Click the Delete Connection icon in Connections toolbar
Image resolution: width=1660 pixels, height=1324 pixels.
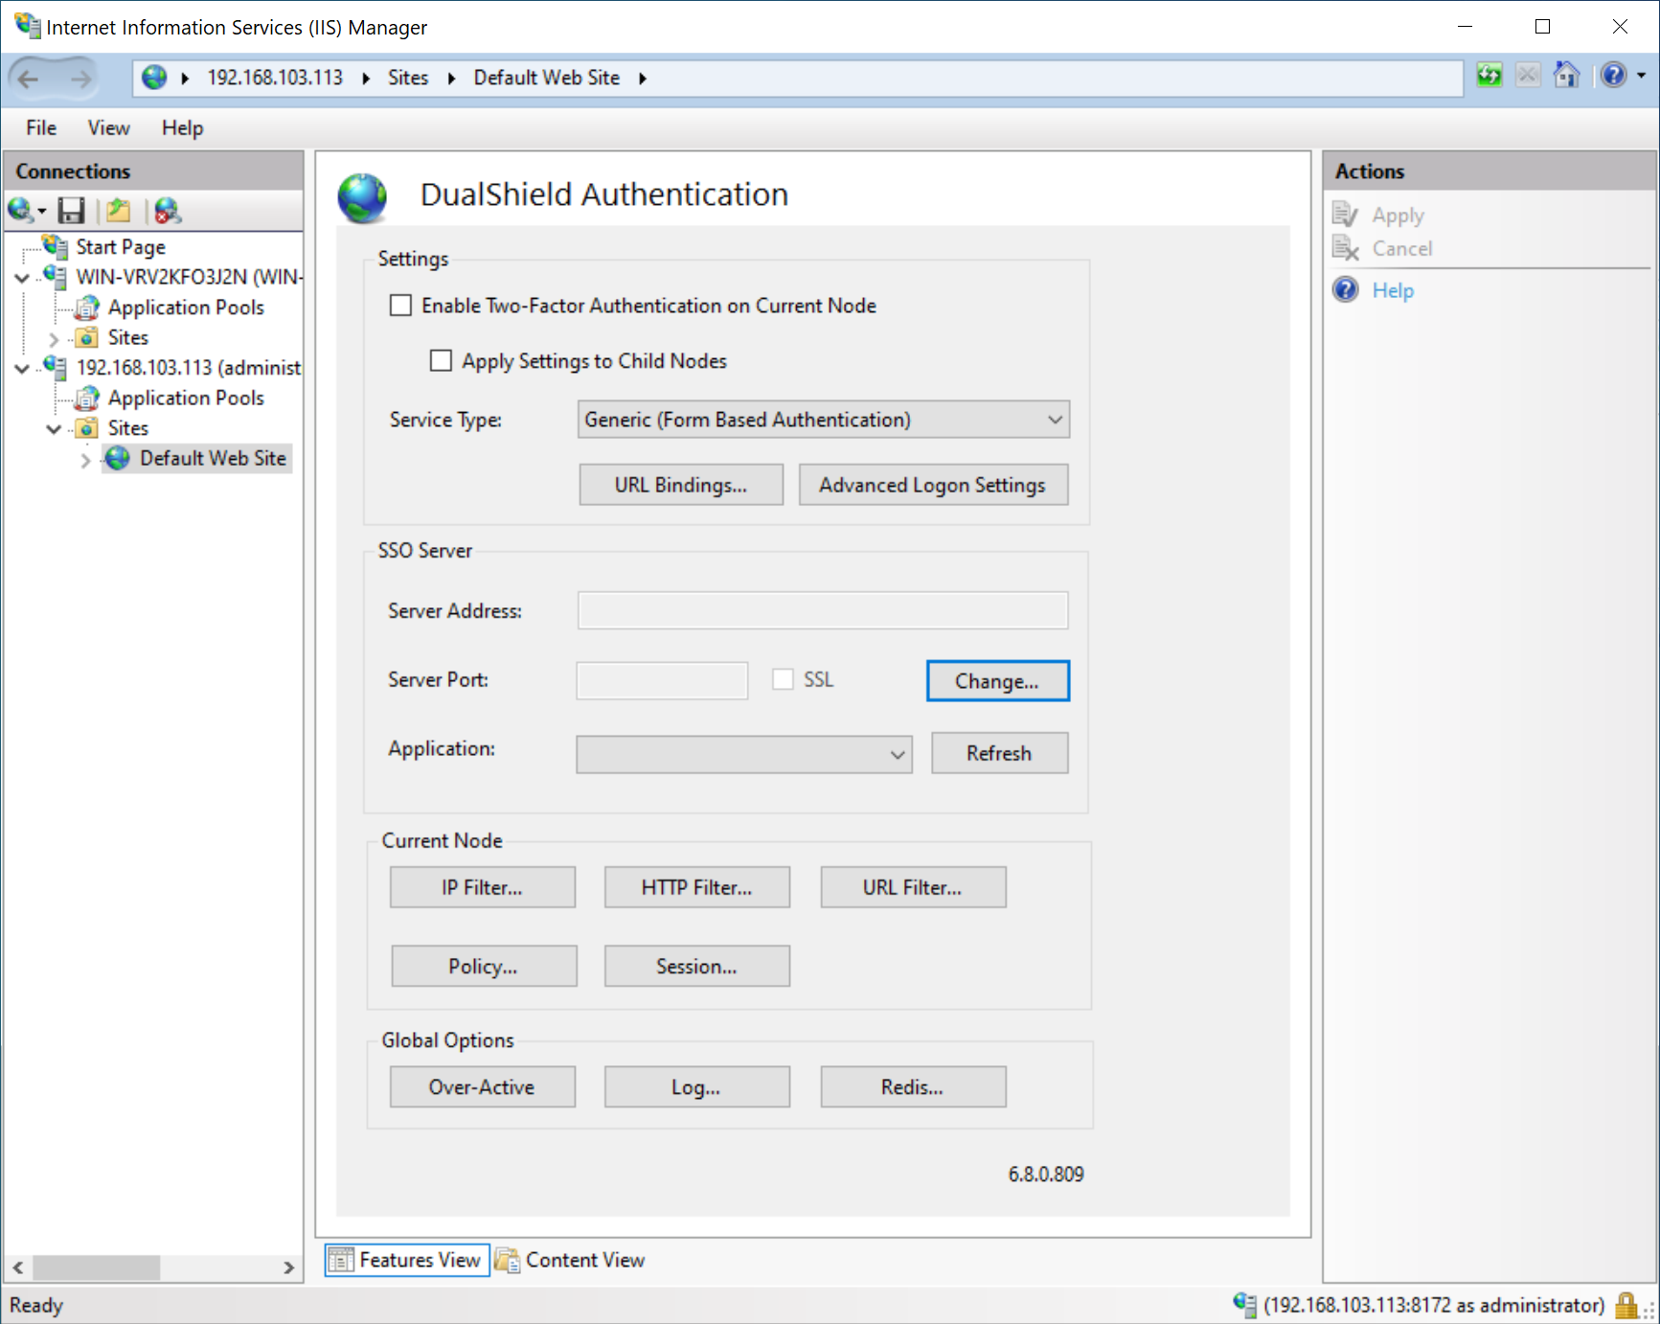[x=168, y=210]
